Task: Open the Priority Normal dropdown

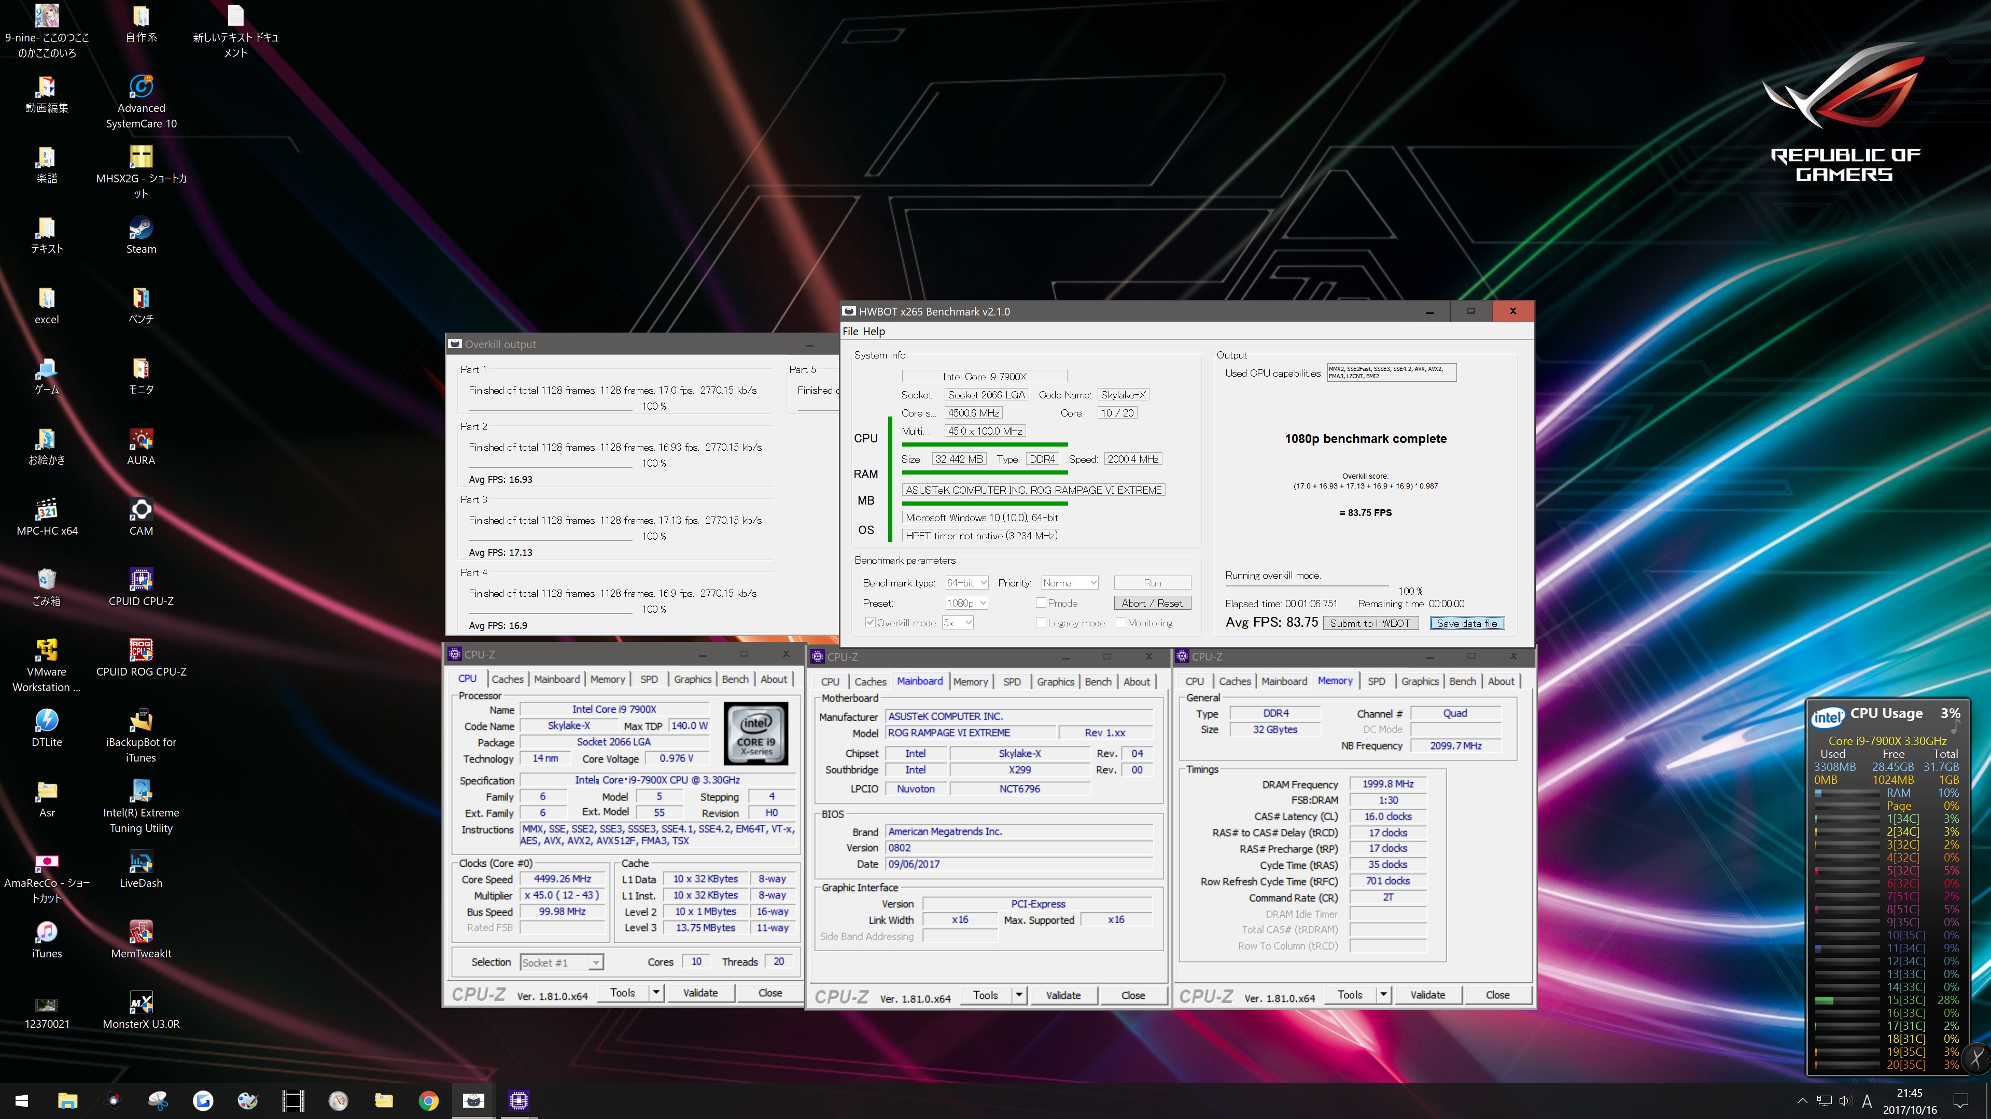Action: 1070,582
